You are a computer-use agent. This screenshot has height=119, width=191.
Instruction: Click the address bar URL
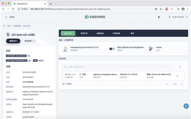coord(70,9)
